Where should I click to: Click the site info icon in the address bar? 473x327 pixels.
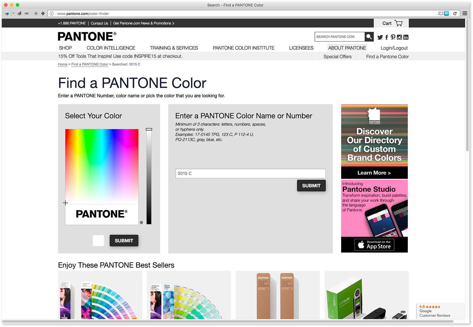click(52, 13)
